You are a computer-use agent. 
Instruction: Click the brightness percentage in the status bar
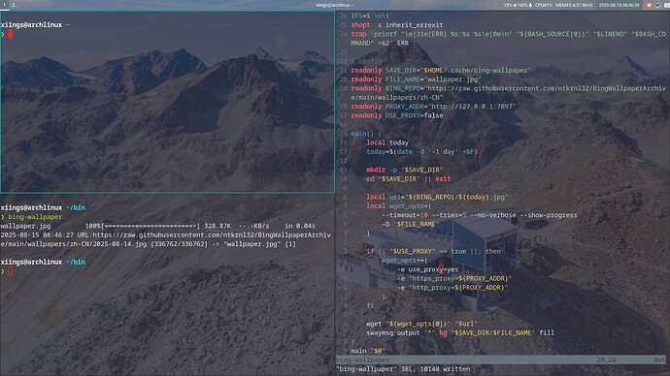(508, 5)
